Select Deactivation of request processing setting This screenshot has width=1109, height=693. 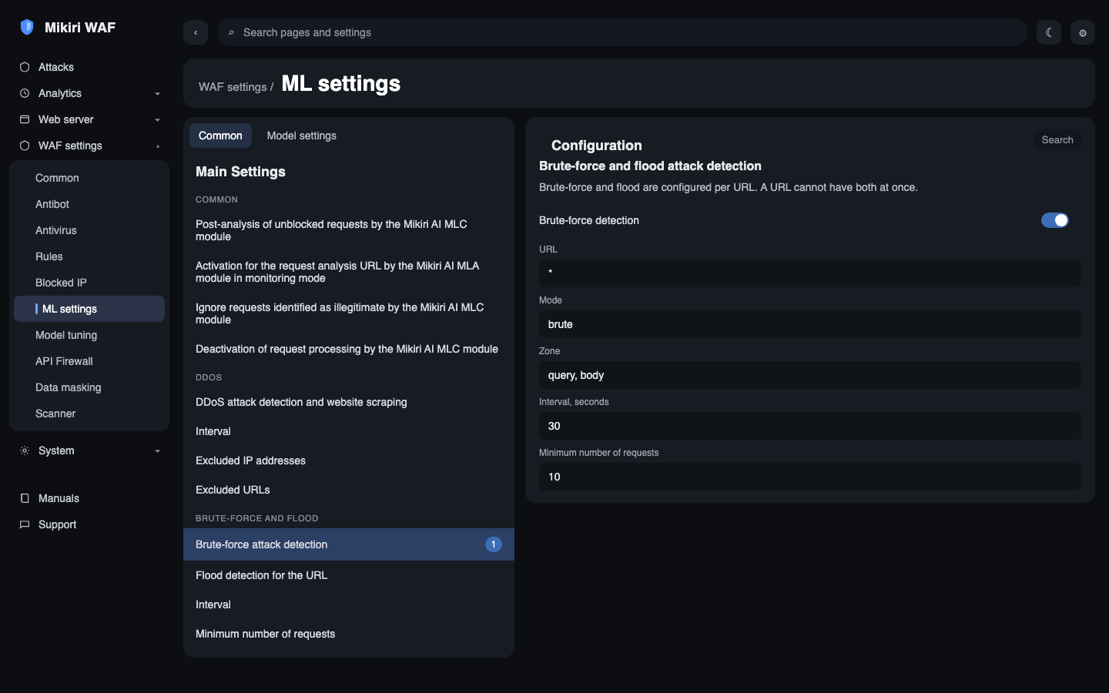pos(349,349)
